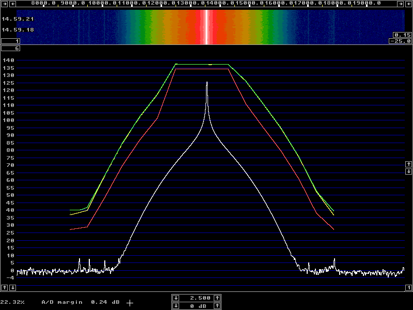Click the 140 dB scale label
The height and width of the screenshot is (310, 413).
(8, 60)
